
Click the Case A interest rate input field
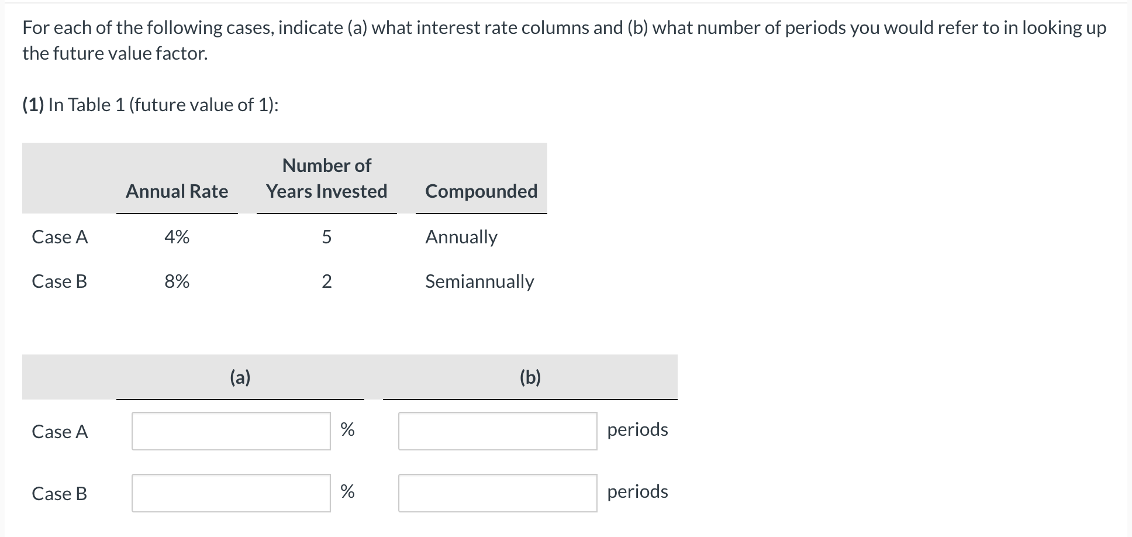pos(231,431)
